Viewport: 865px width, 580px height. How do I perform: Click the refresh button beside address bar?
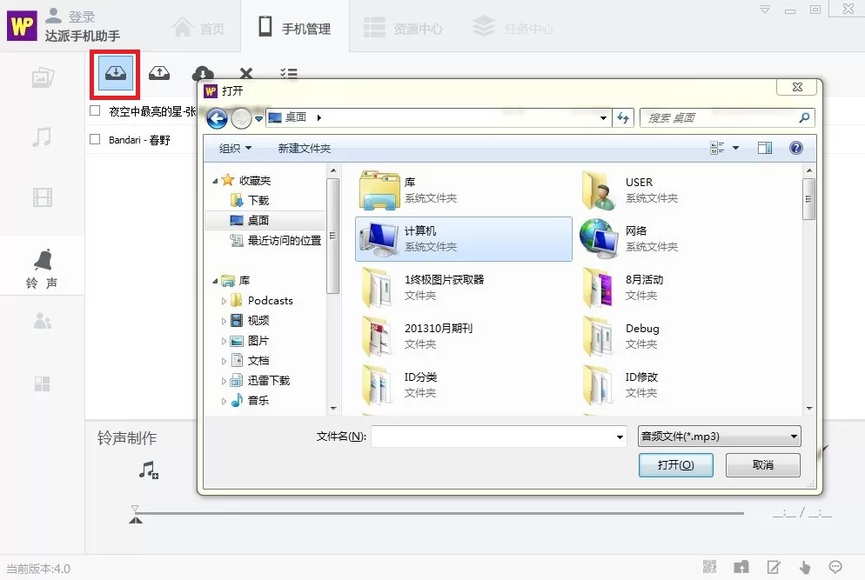pyautogui.click(x=623, y=117)
